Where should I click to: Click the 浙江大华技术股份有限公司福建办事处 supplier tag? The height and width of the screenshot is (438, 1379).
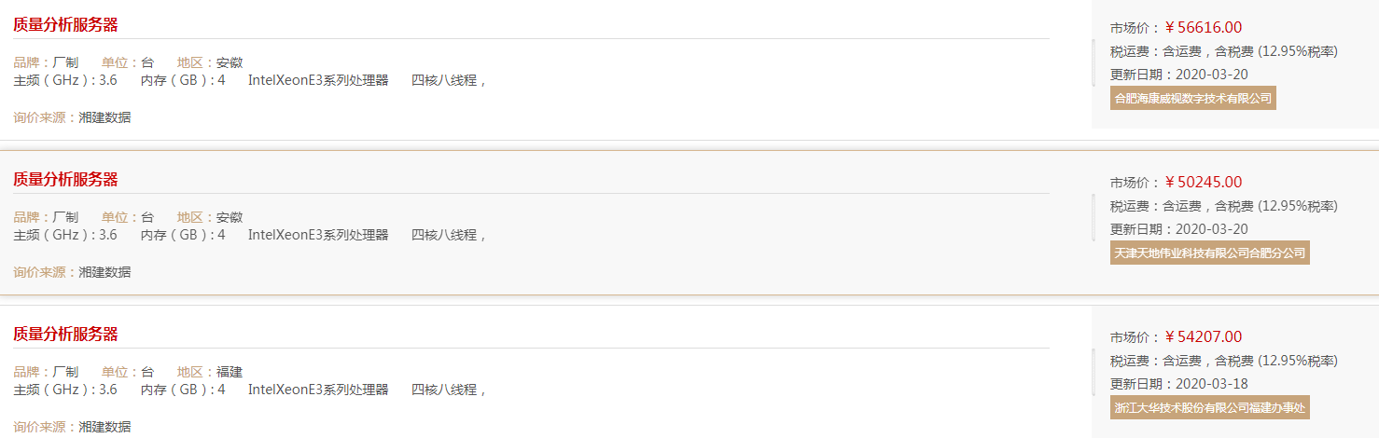point(1210,407)
